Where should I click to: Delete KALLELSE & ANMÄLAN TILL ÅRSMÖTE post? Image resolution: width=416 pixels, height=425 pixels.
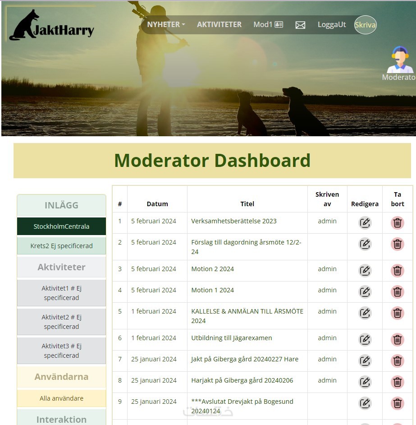pyautogui.click(x=398, y=313)
